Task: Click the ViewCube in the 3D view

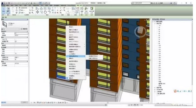Action: (x=140, y=31)
